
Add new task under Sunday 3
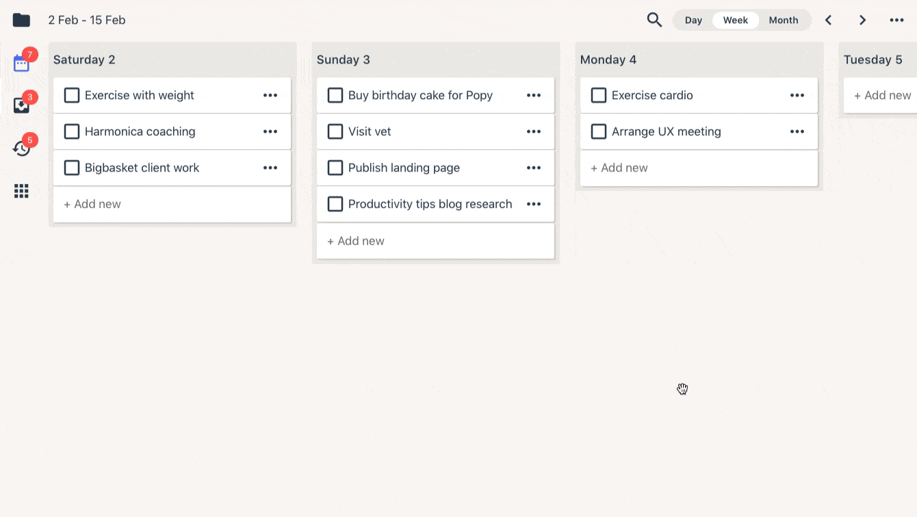coord(356,241)
